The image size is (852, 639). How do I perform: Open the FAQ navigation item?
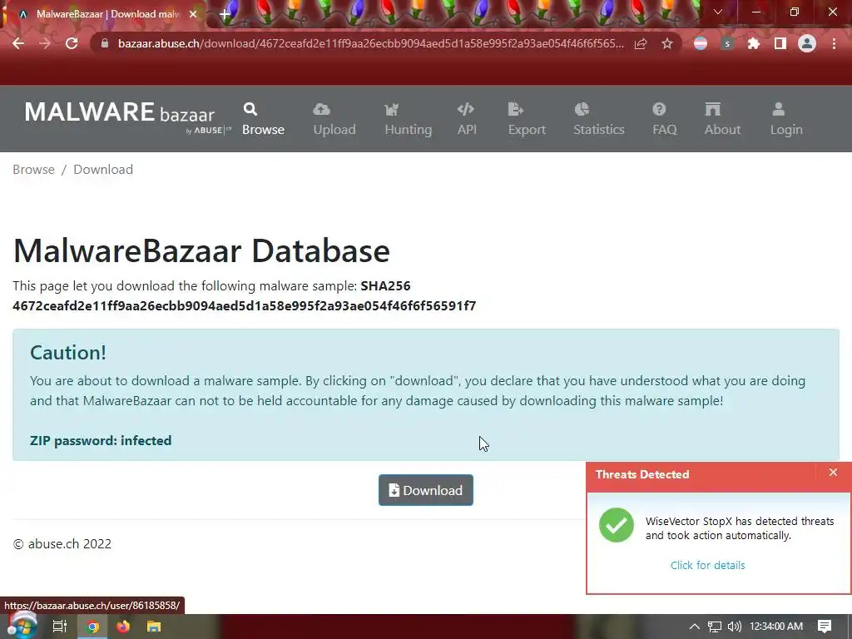point(665,119)
